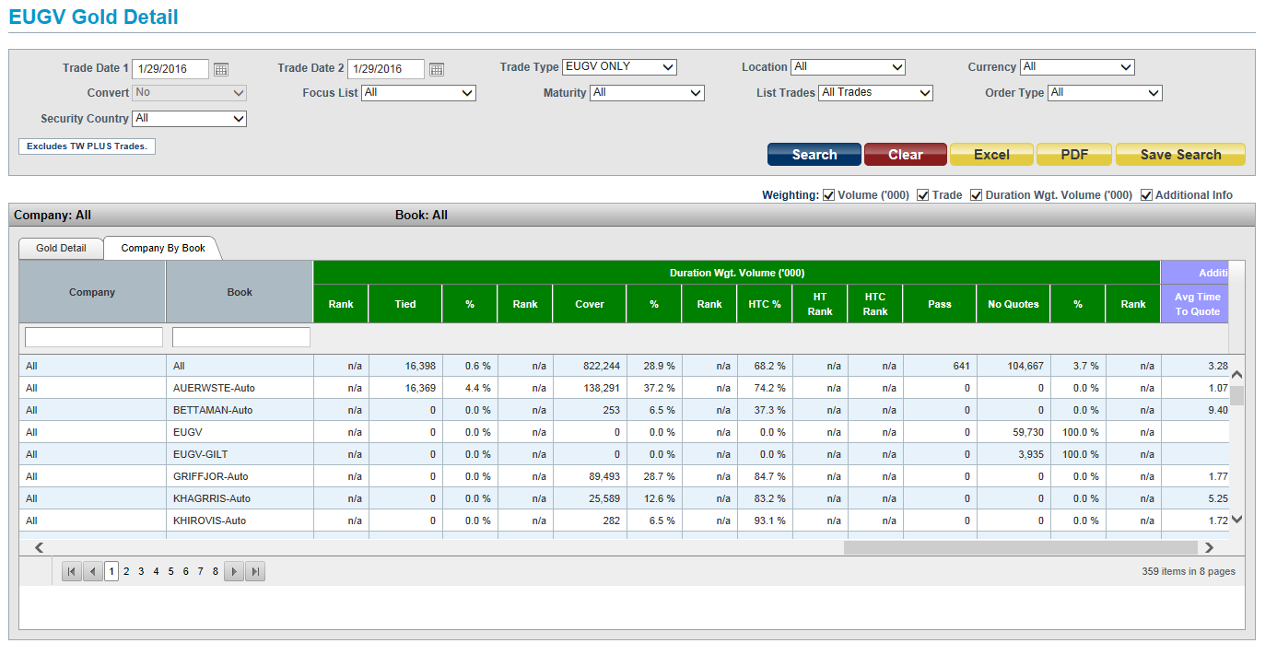Uncheck Duration Wgt. Volume ('000) checkbox
Image resolution: width=1277 pixels, height=655 pixels.
[x=977, y=195]
